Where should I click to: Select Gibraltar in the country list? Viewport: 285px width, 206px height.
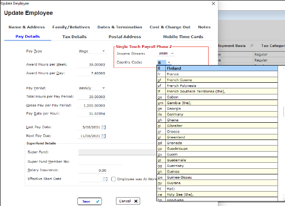point(217,126)
